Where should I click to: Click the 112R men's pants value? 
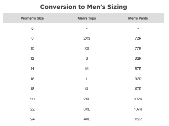point(138,119)
